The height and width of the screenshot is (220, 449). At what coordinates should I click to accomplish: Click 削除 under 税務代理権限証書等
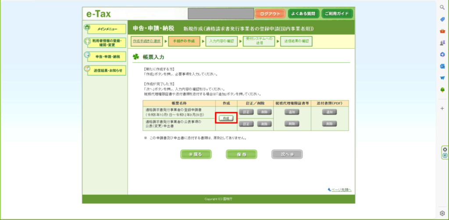[x=292, y=124]
